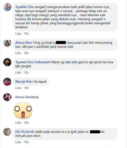
Task: Visit Kinna Gemilang's profile name link
Action: 27,97
